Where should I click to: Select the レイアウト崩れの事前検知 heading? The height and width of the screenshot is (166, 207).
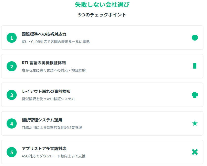(46, 91)
